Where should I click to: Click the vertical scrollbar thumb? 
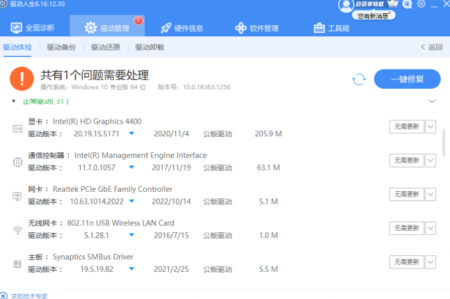coord(444,143)
